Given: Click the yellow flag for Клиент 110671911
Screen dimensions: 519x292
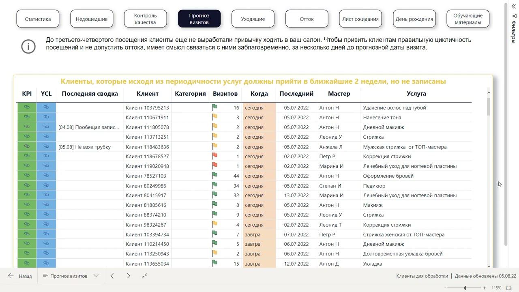Looking at the screenshot, I should (x=215, y=117).
